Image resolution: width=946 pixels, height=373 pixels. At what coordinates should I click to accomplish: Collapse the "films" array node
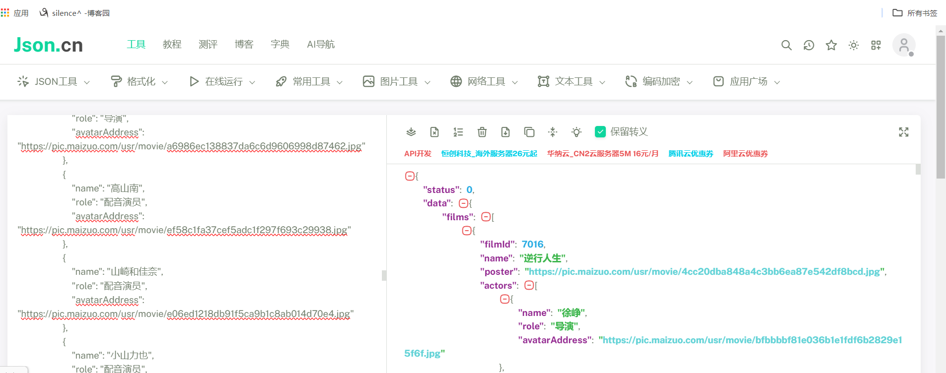(486, 217)
